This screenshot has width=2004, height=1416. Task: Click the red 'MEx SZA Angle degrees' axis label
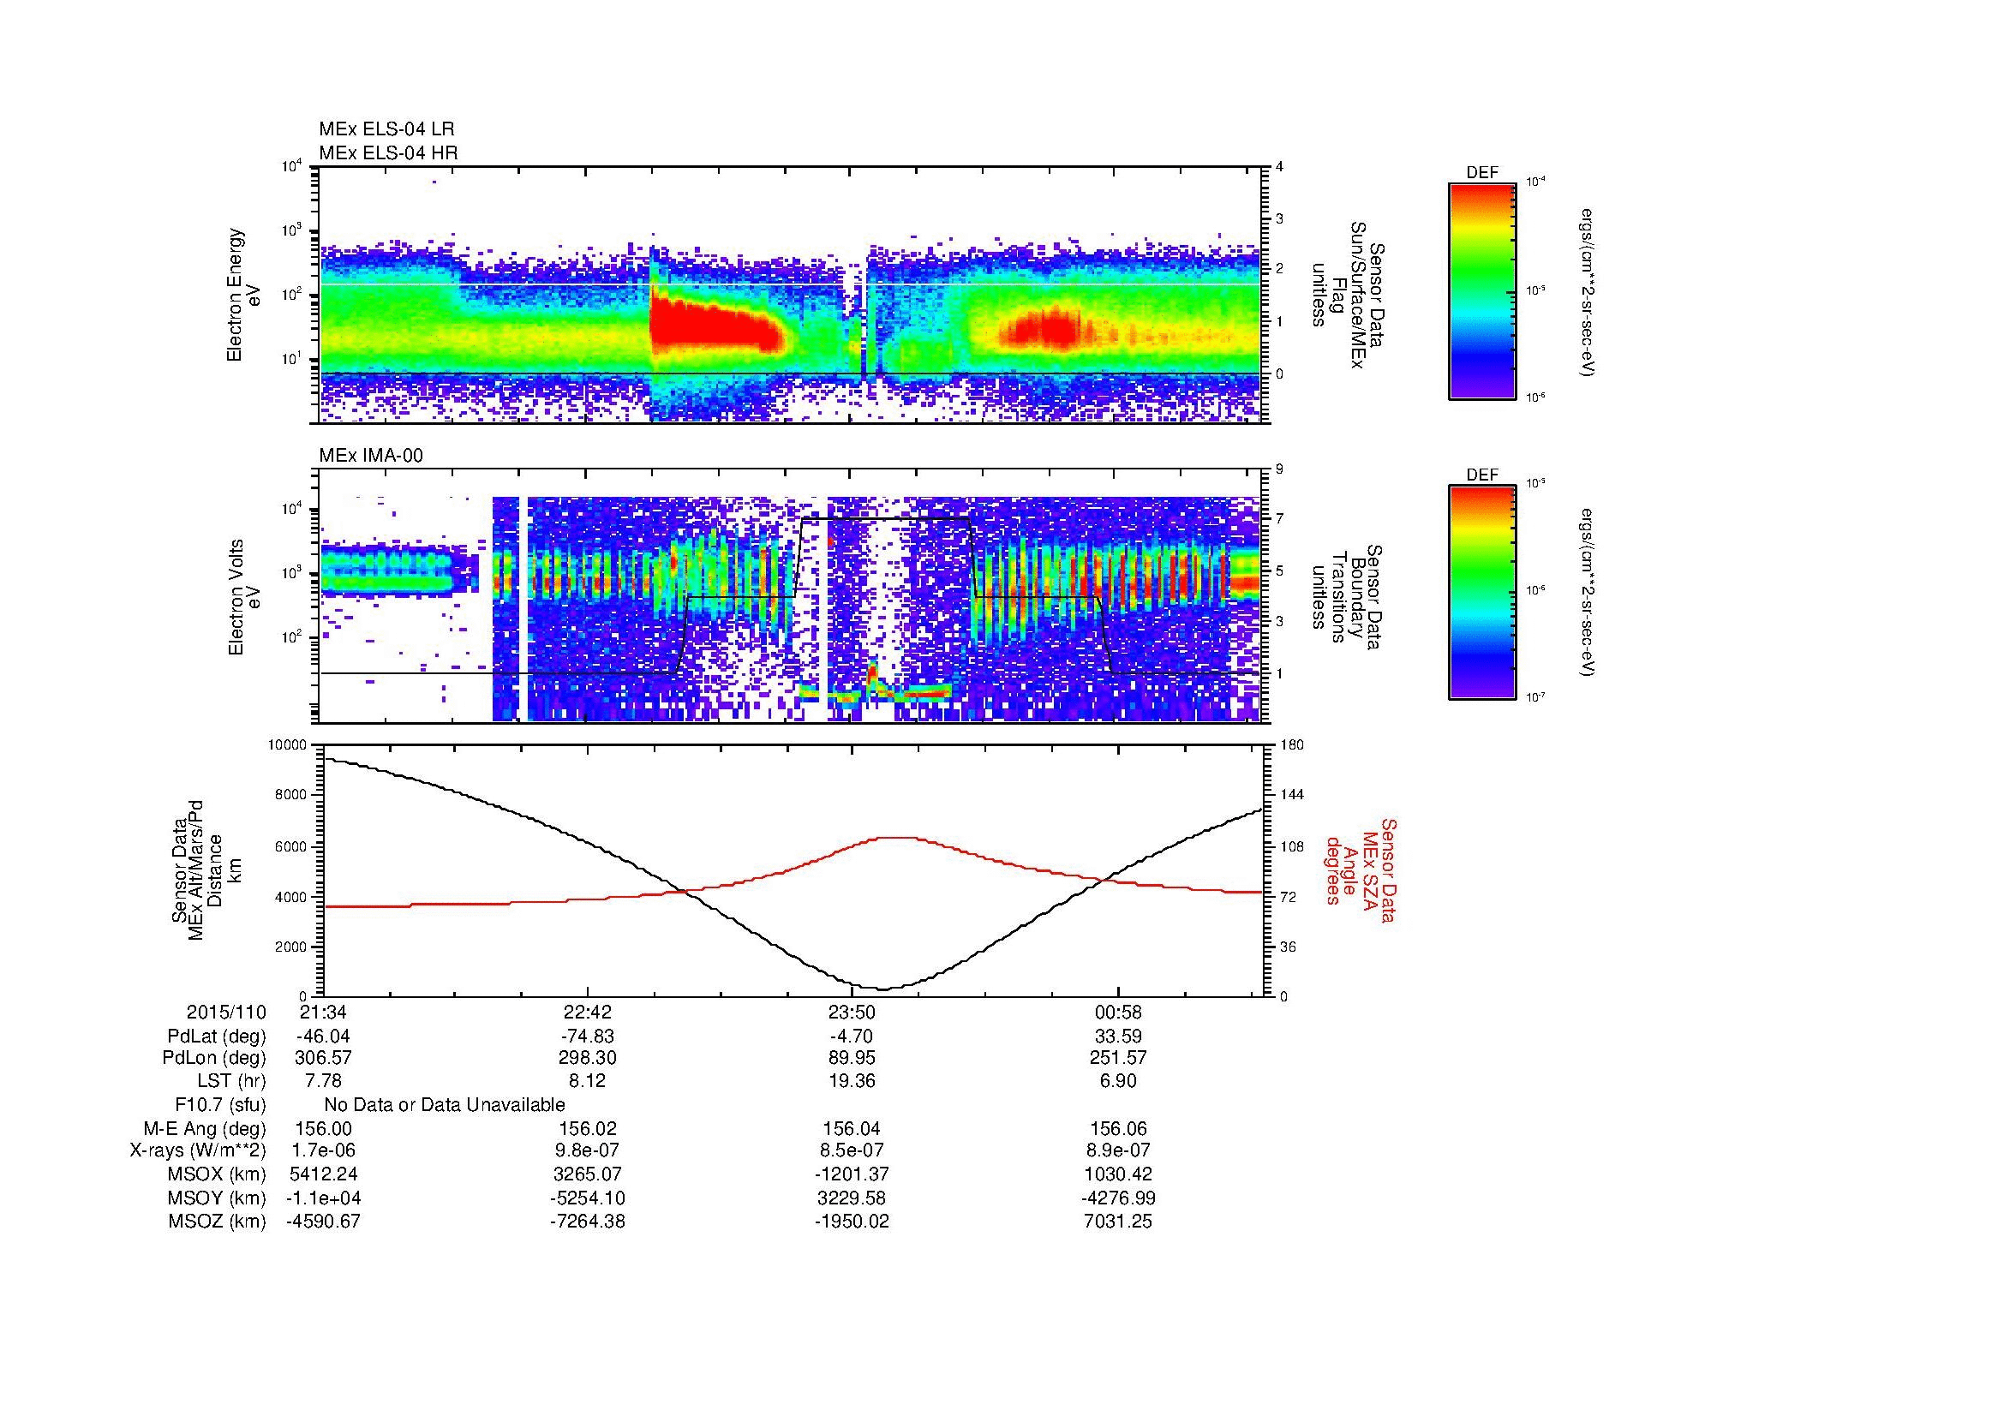click(x=1360, y=869)
